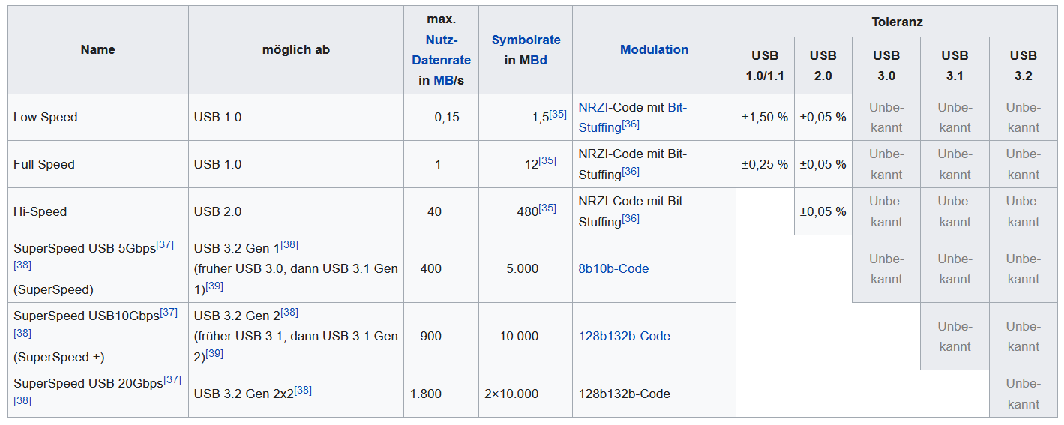Open the Symbolrate header link

tap(526, 40)
